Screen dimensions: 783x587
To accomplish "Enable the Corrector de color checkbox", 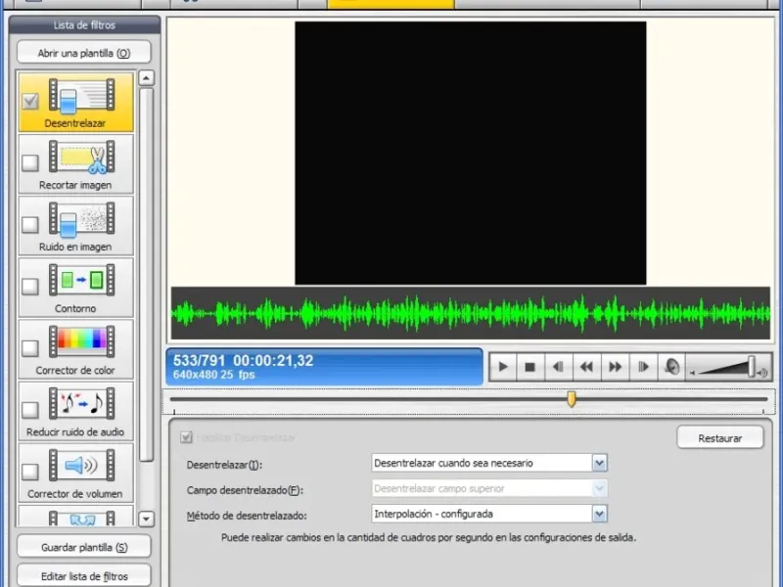I will (30, 348).
